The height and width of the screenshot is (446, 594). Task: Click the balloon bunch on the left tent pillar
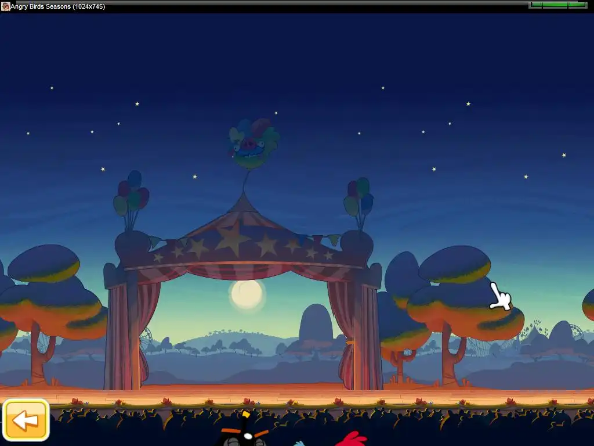[131, 200]
